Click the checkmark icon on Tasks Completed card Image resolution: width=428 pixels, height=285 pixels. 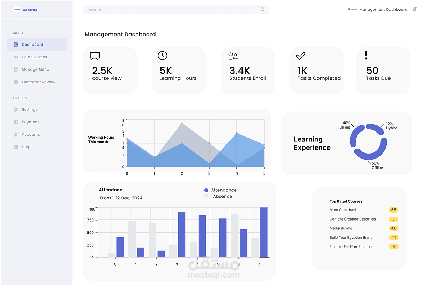tap(301, 56)
